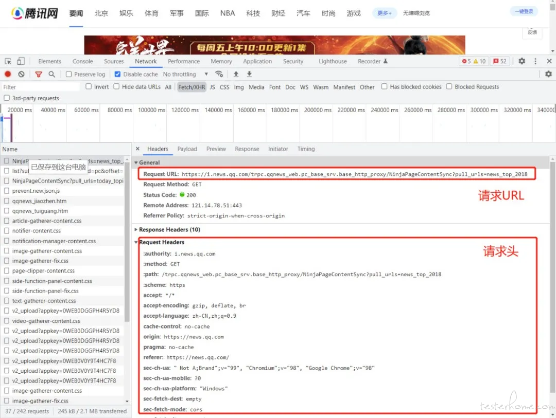Clear the network log
This screenshot has height=418, width=556.
pyautogui.click(x=21, y=74)
